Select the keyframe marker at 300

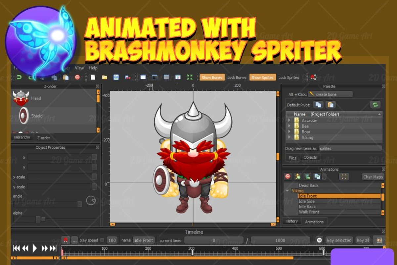click(193, 252)
